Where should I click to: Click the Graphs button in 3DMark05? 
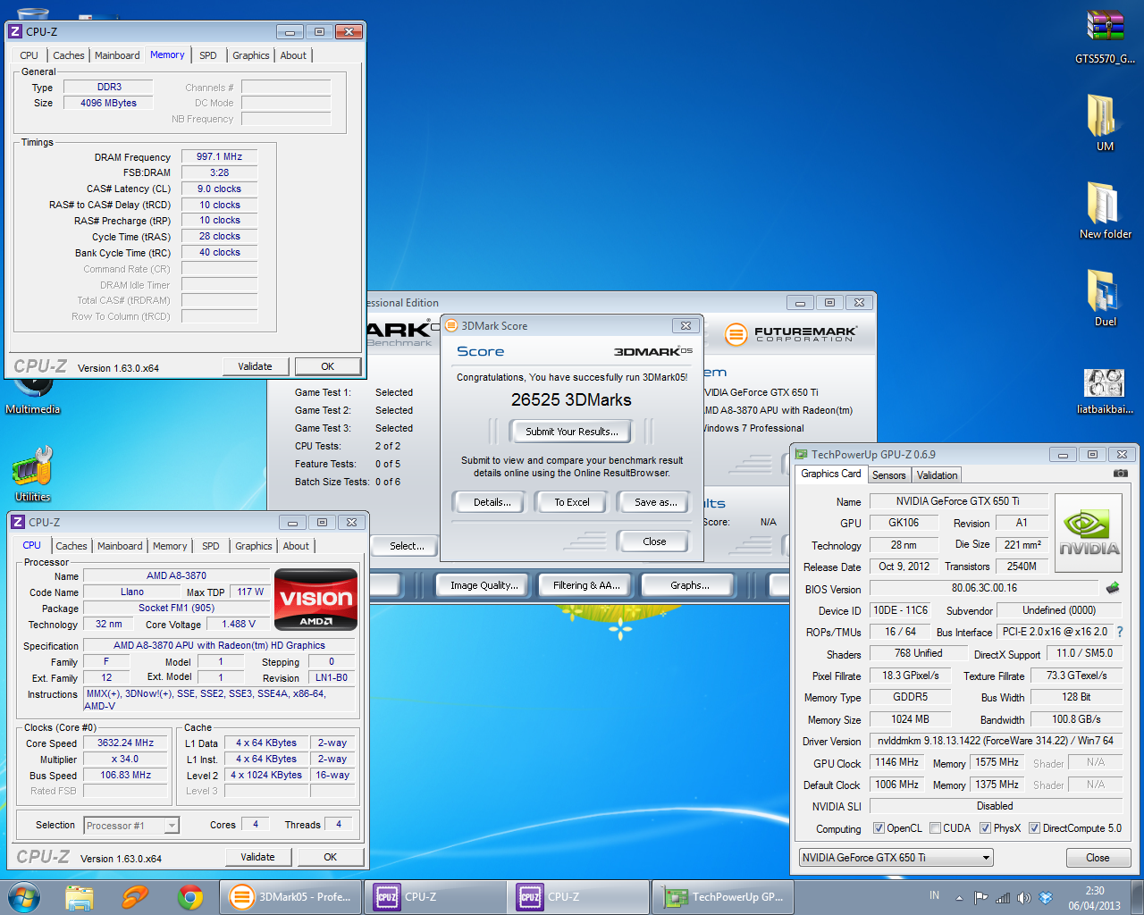[x=690, y=585]
